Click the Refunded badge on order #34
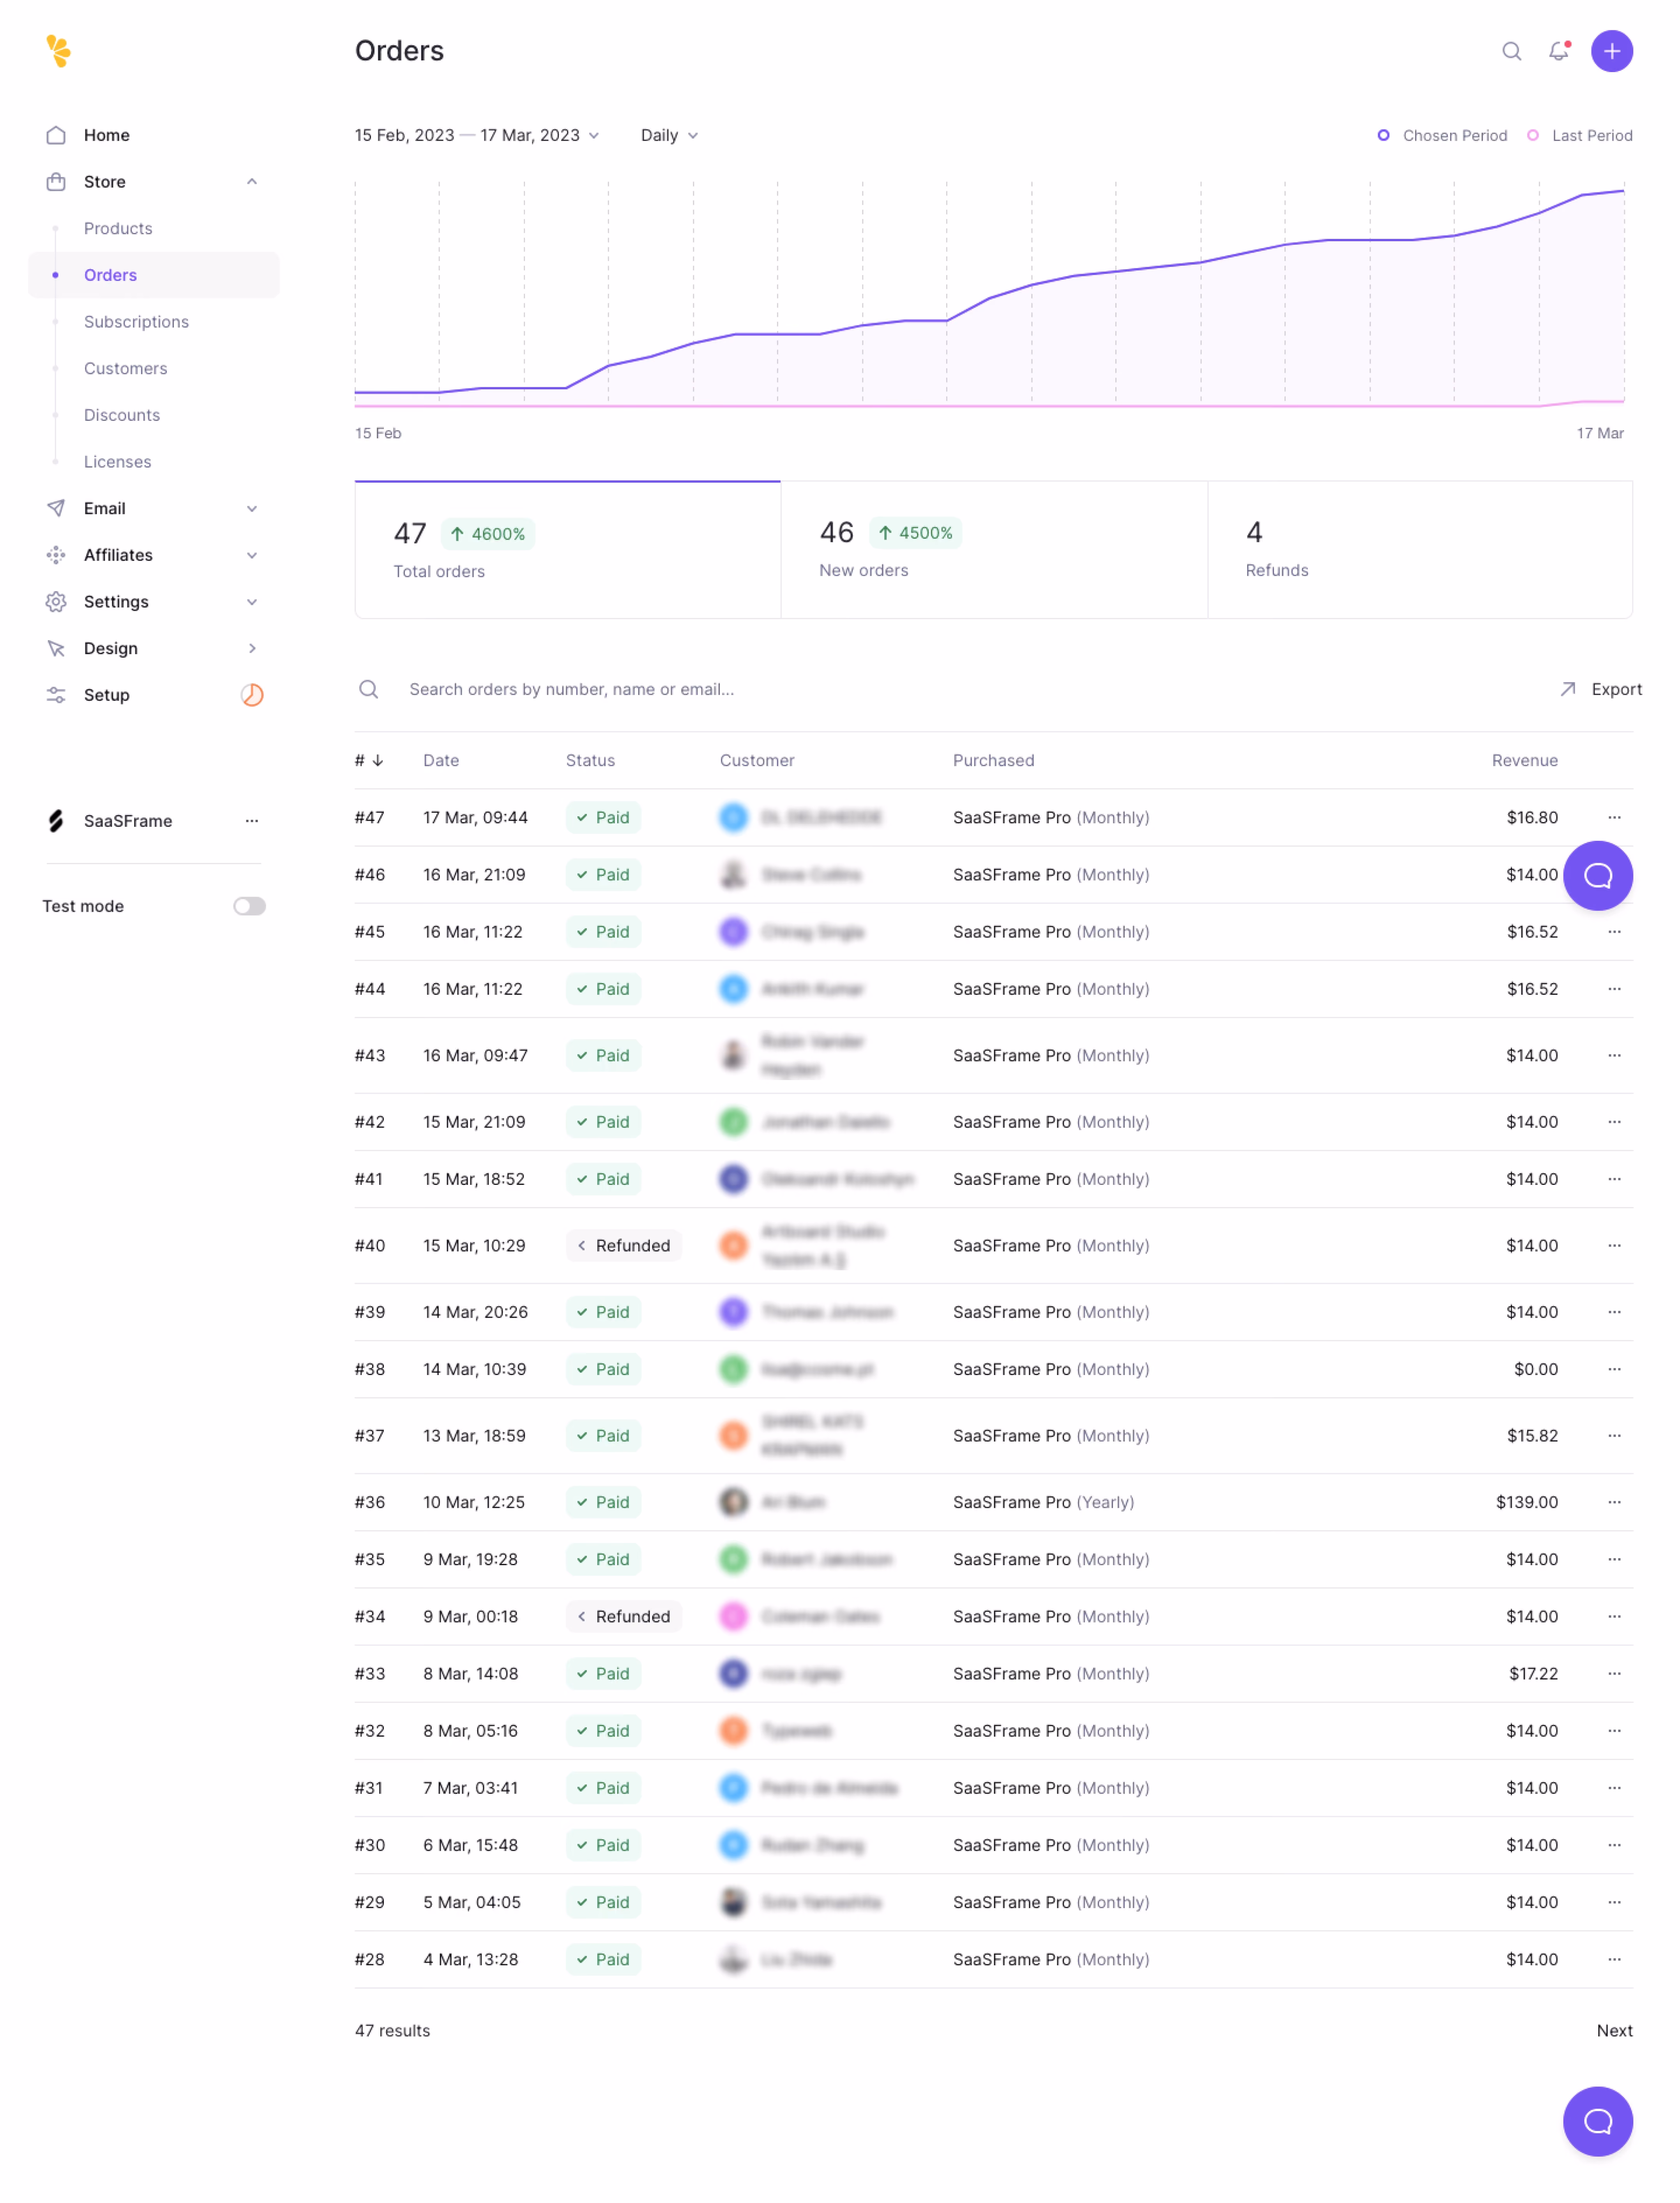Image resolution: width=1680 pixels, height=2203 pixels. coord(623,1616)
